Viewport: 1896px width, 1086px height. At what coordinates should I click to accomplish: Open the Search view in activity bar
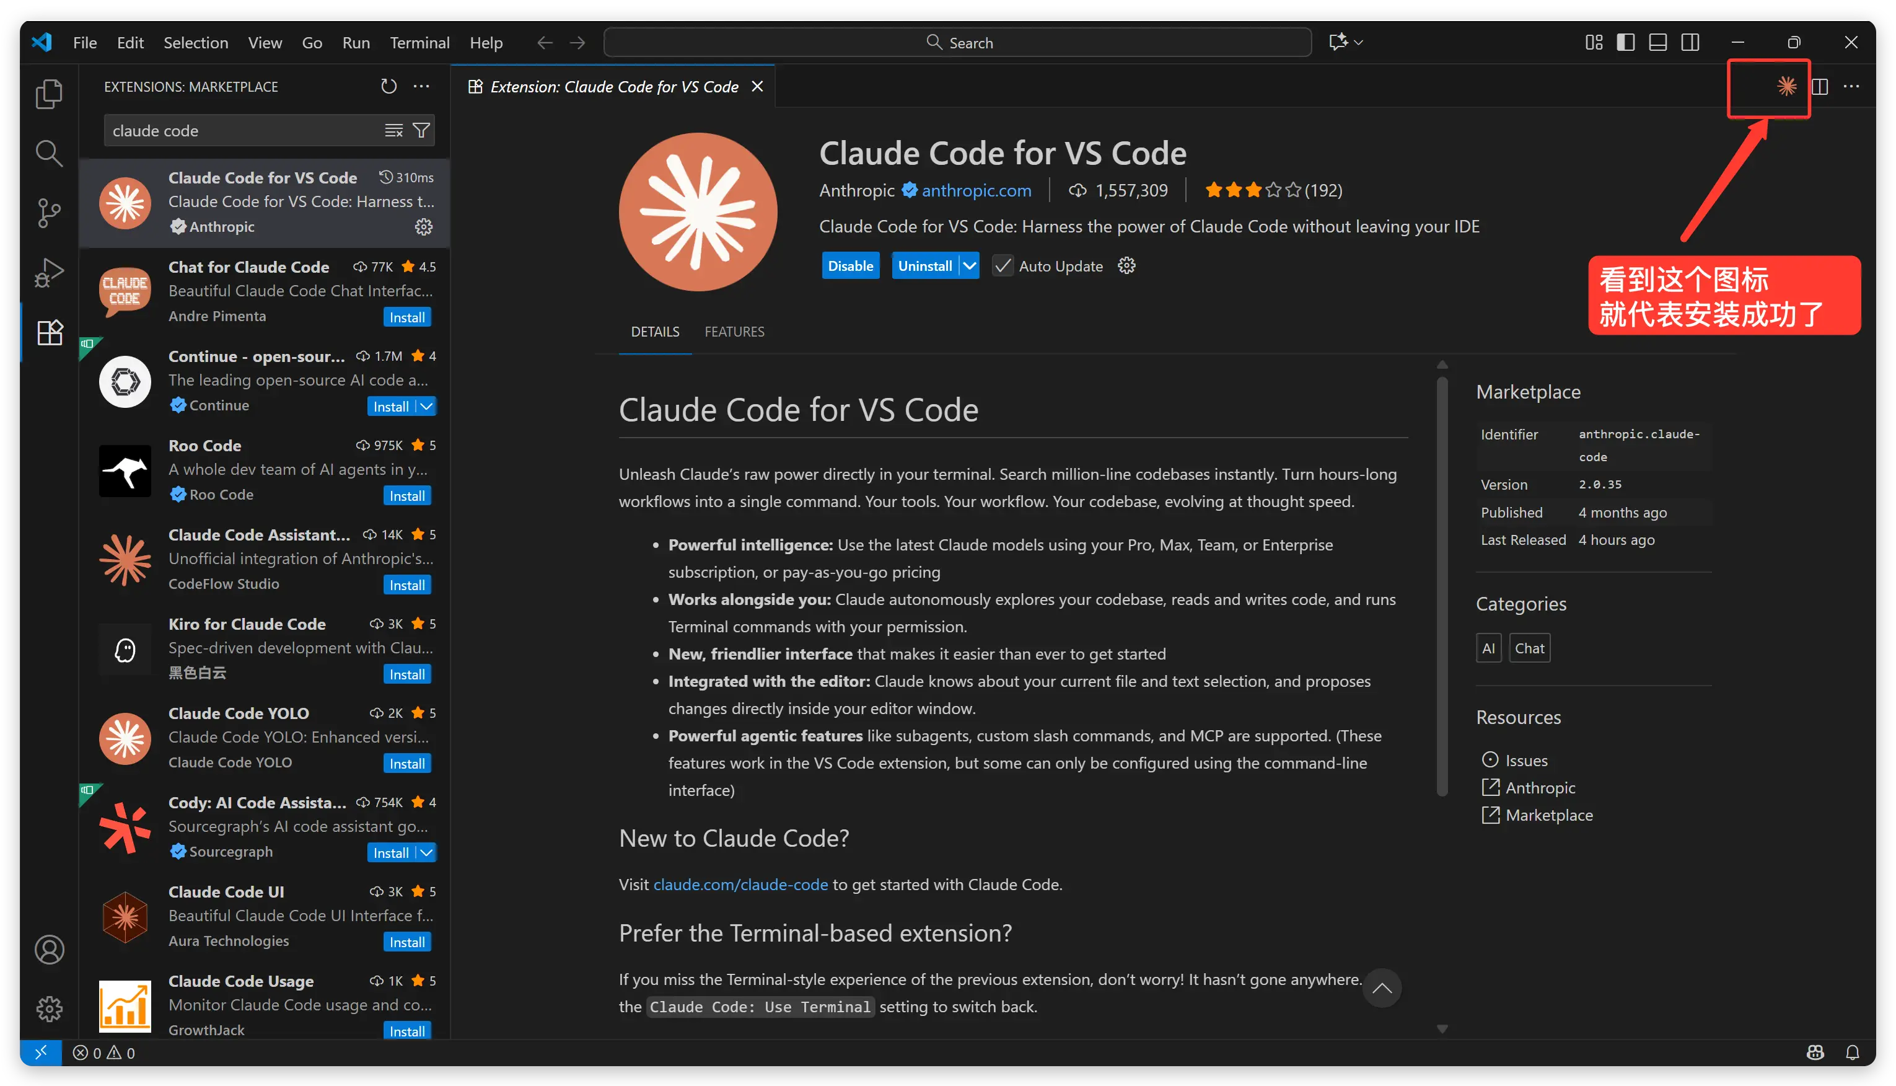[49, 153]
